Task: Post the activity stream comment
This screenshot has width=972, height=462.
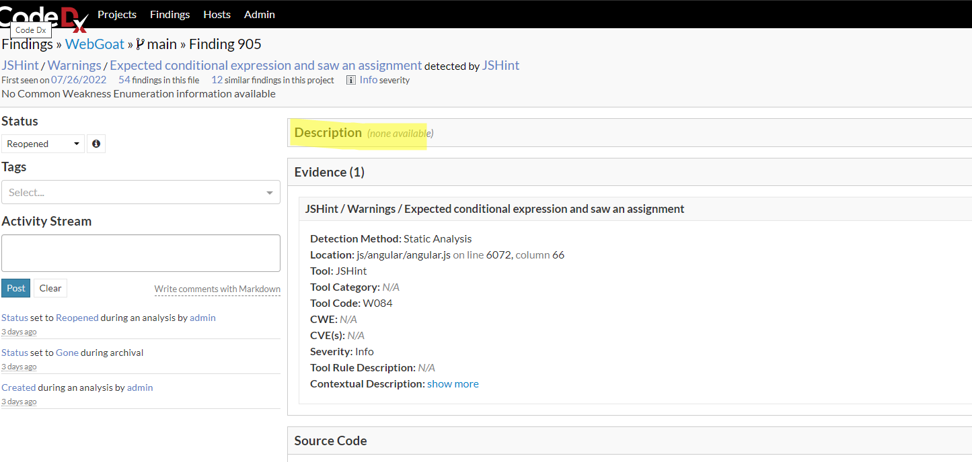Action: coord(16,288)
